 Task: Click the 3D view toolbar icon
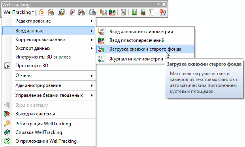(x=151, y=12)
